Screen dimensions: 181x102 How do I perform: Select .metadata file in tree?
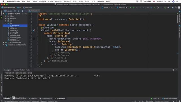[14, 31]
